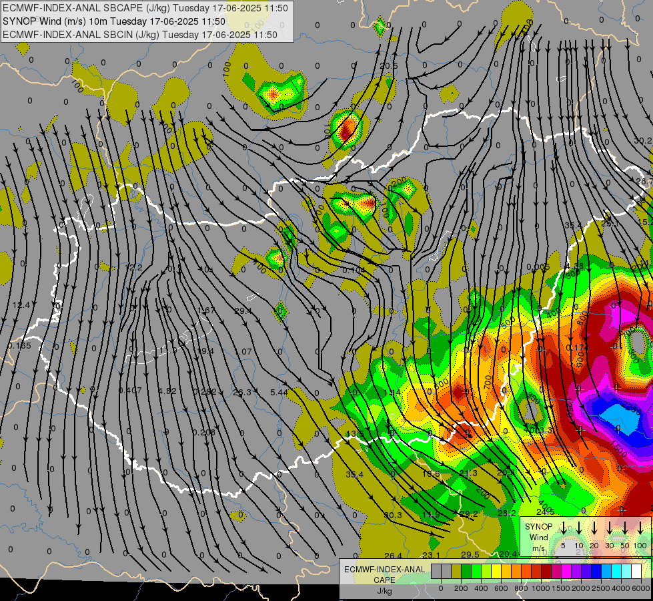The image size is (653, 601).
Task: Click the '21.3' value on the map
Action: [468, 473]
